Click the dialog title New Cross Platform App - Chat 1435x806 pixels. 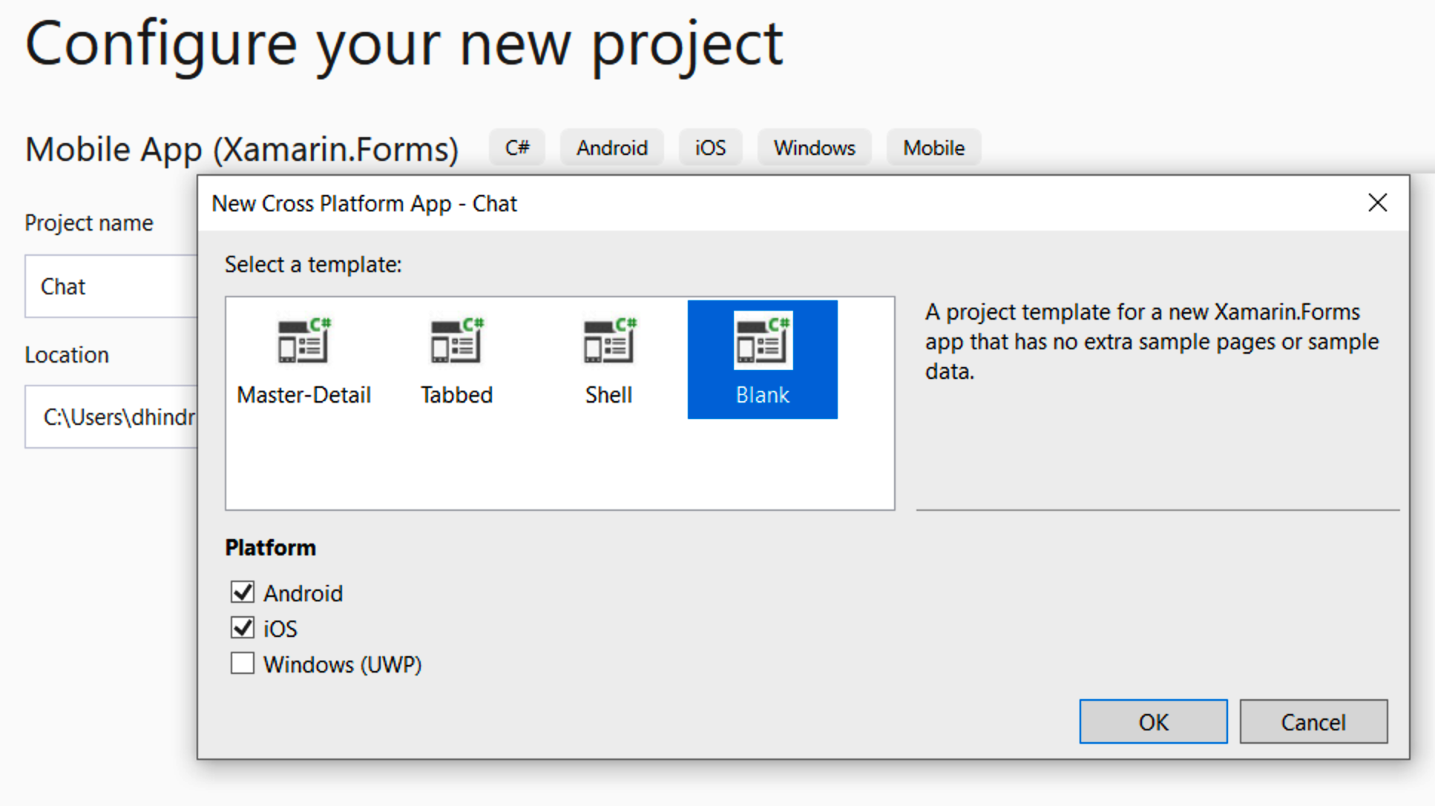(364, 204)
